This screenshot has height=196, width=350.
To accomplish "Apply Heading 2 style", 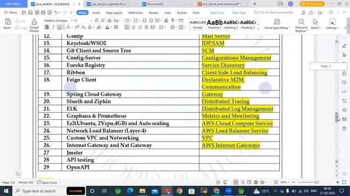I will point(231,24).
